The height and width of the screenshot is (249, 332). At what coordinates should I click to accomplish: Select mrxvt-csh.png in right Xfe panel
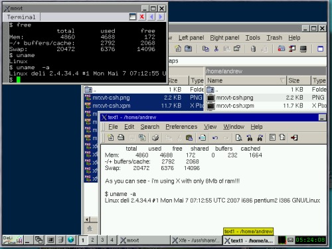point(266,98)
